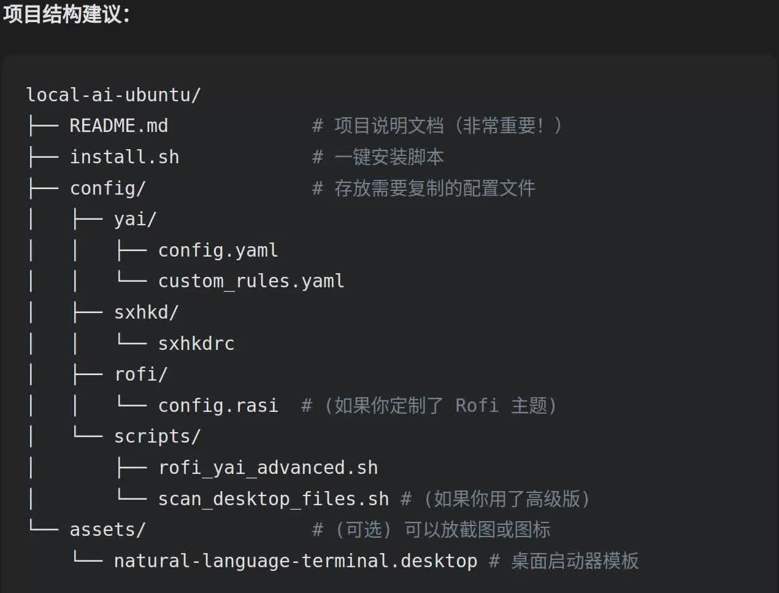Click the rofi/ folder entry
The image size is (779, 593).
(x=140, y=374)
